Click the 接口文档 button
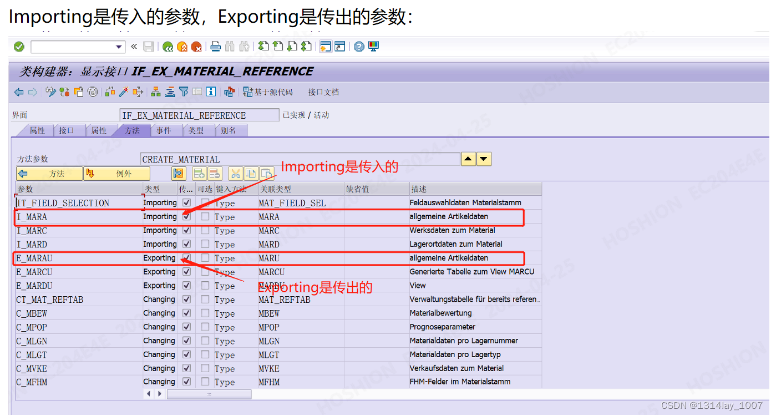The image size is (771, 416). [x=323, y=92]
